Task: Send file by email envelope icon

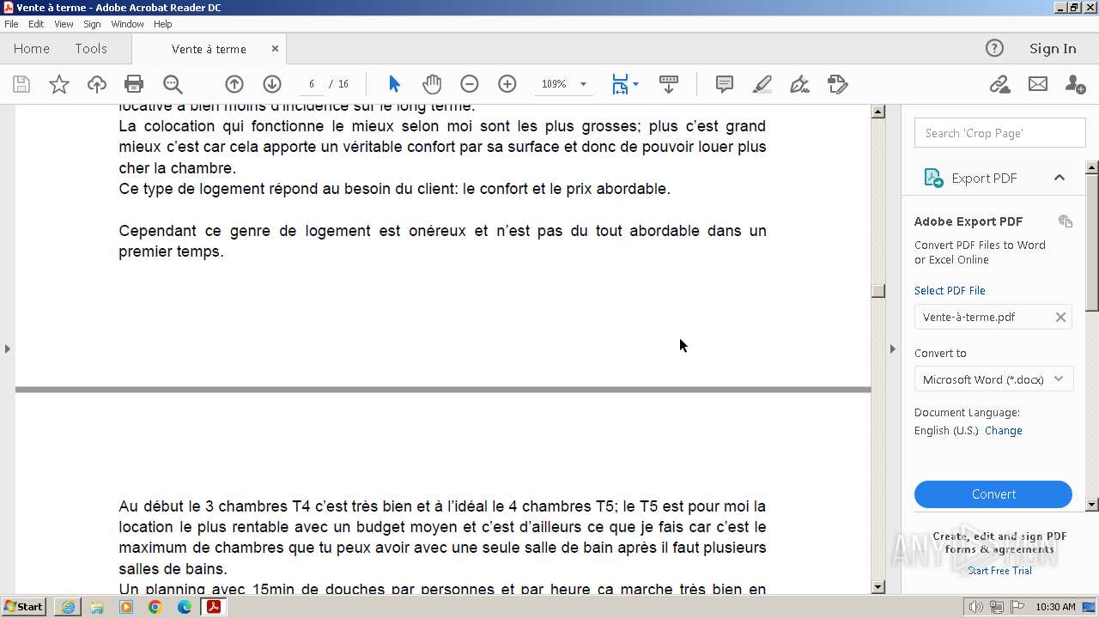Action: (1038, 84)
